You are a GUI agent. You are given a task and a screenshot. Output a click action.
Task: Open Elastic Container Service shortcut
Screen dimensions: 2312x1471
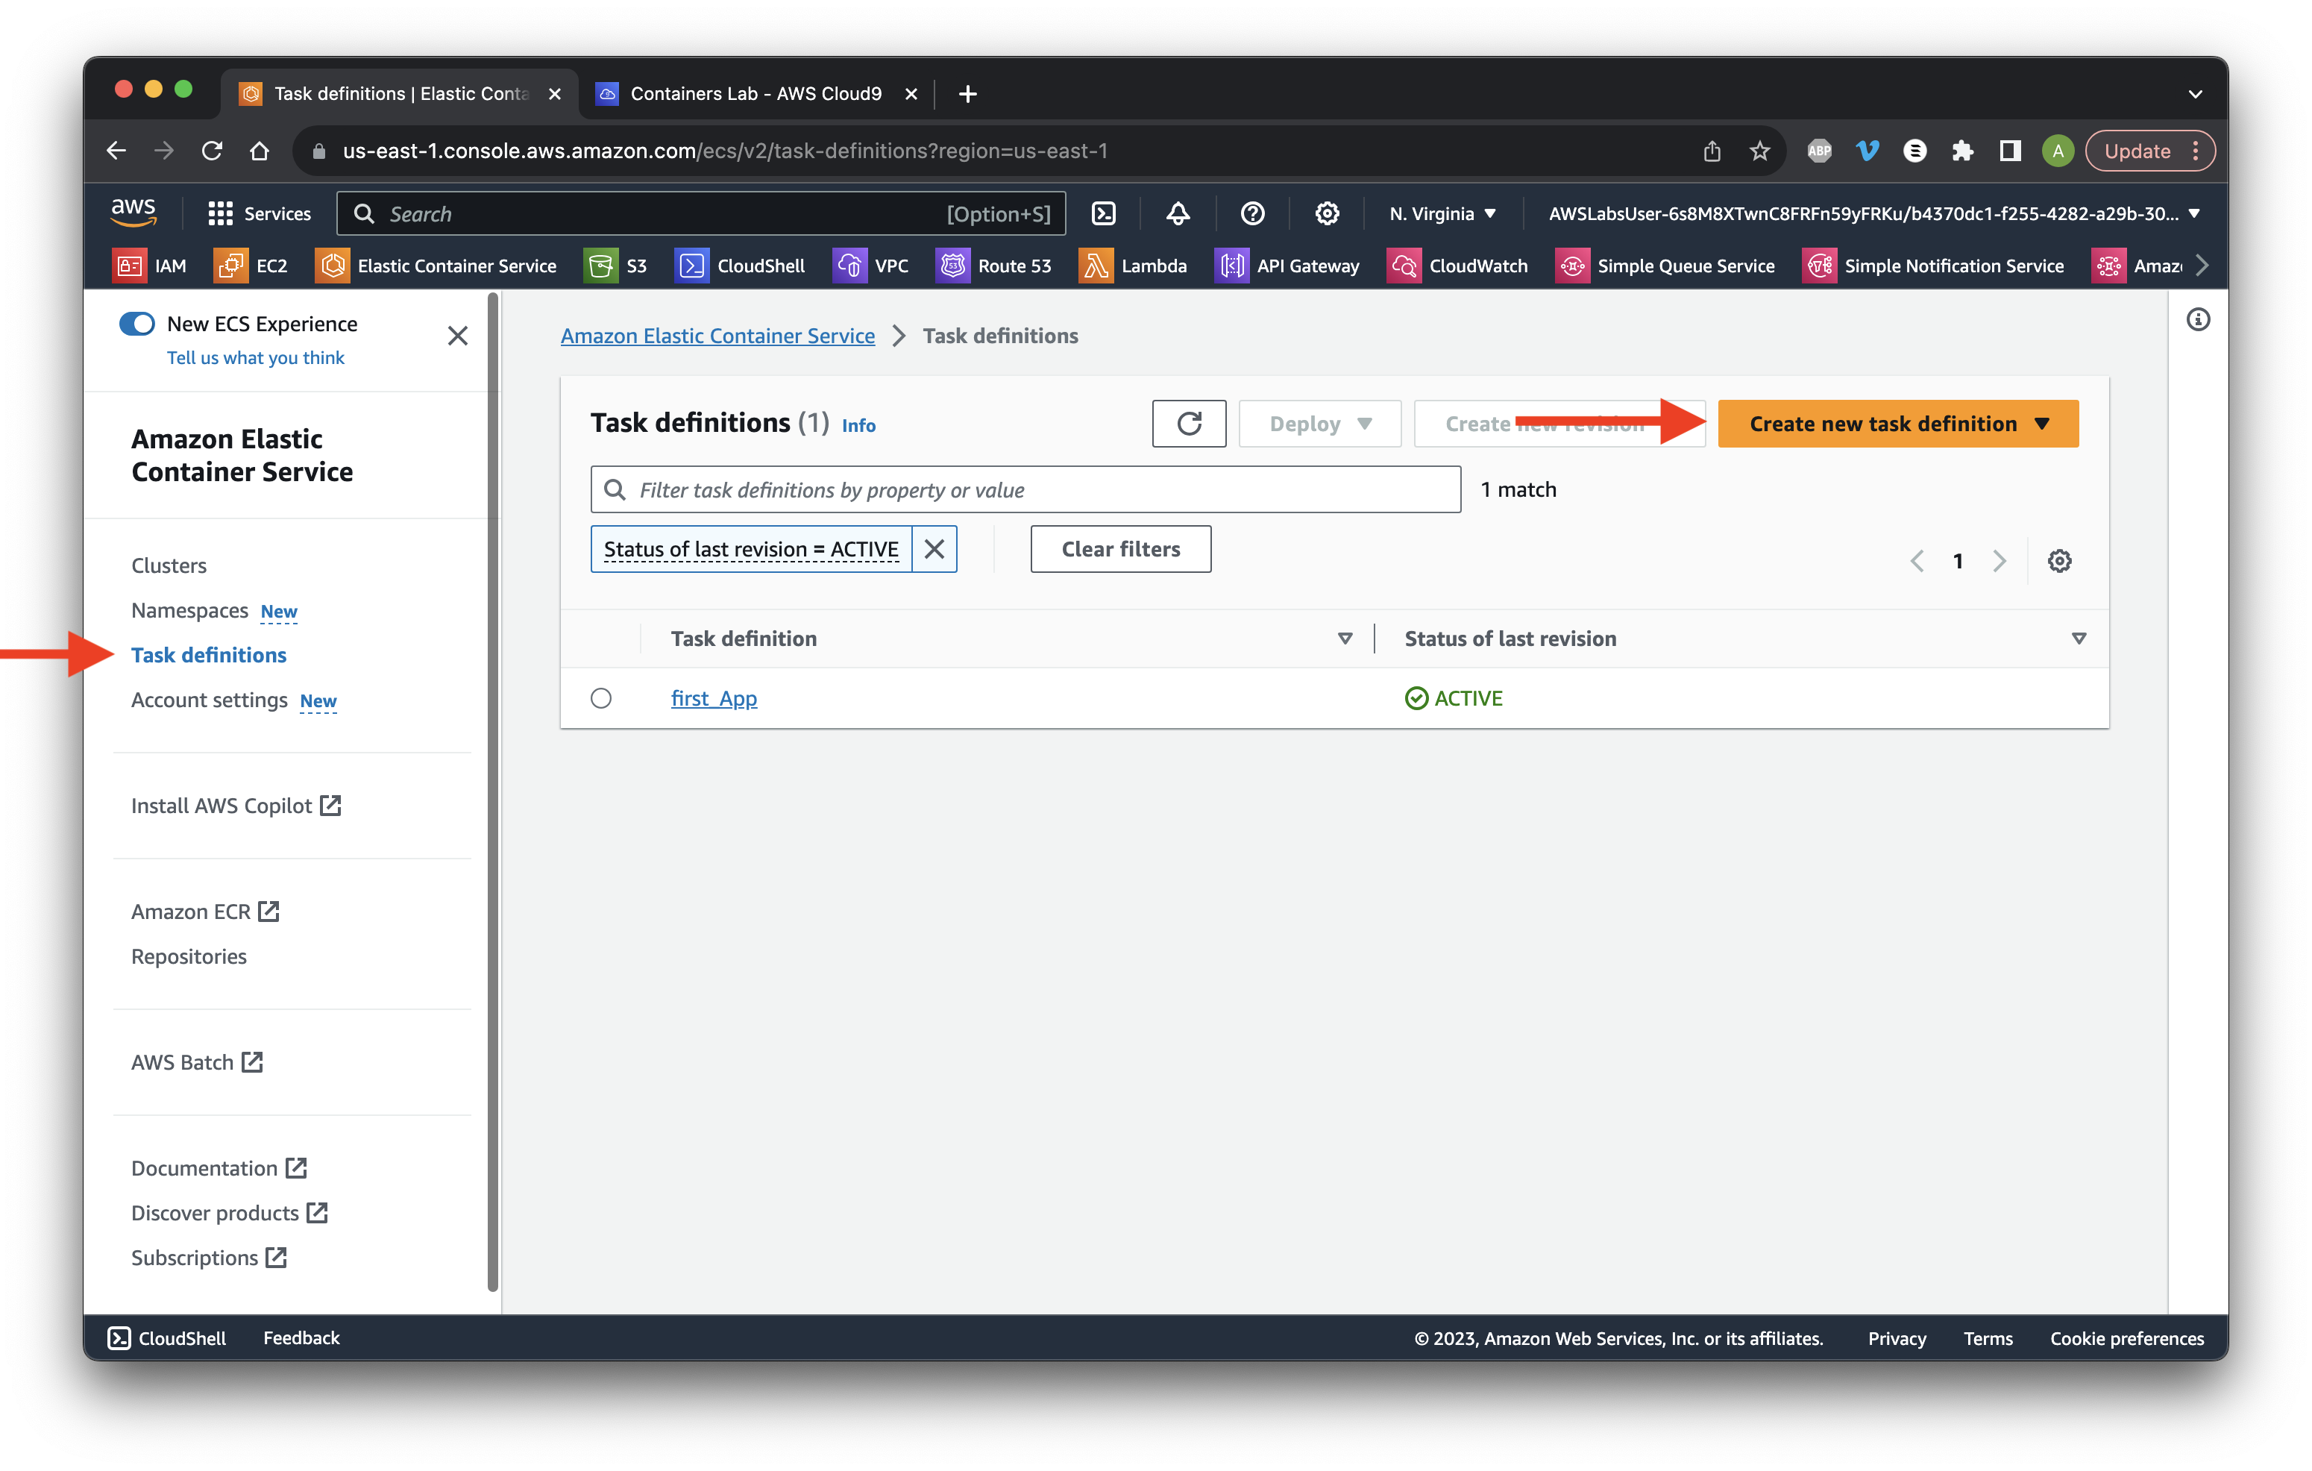click(437, 266)
